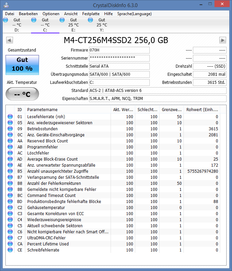Screen dimensions: 232x271
Task: Click the Rohwert column header
Action: (202, 109)
